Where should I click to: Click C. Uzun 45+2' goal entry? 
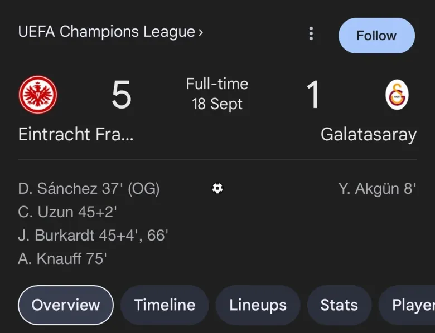coord(67,212)
